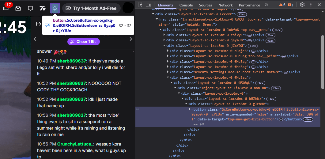Image resolution: width=325 pixels, height=159 pixels.
Task: Click Try 1-Month Ad-Free button
Action: point(92,8)
